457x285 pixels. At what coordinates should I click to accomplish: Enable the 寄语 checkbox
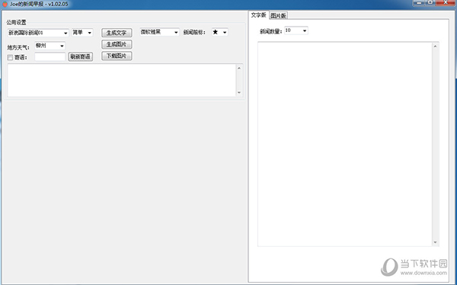click(x=10, y=58)
